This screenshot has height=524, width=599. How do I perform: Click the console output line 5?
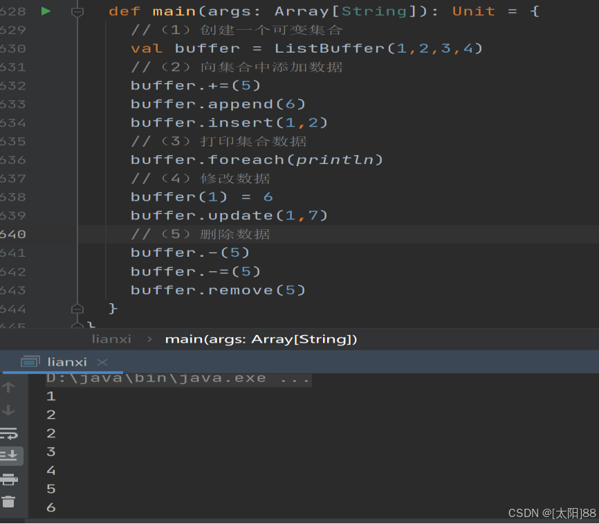[x=50, y=489]
